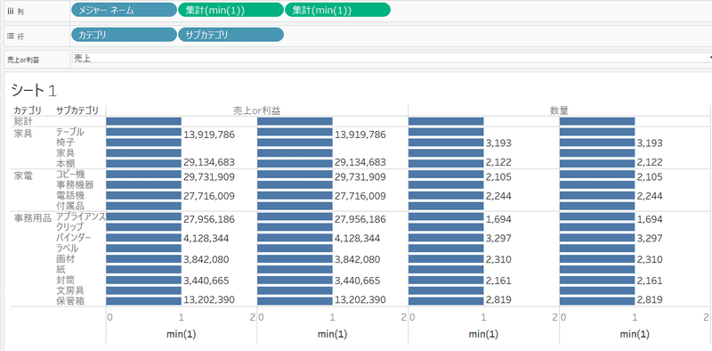Select the 総計 row label
712x351 pixels.
point(23,121)
